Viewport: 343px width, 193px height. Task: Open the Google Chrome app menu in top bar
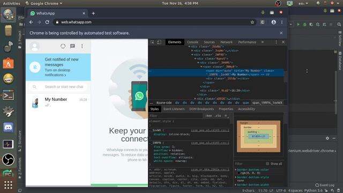tap(44, 3)
